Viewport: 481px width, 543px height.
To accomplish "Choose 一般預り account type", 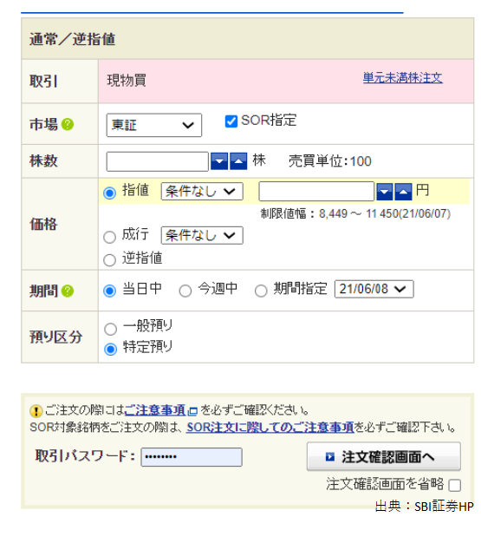I will (110, 329).
